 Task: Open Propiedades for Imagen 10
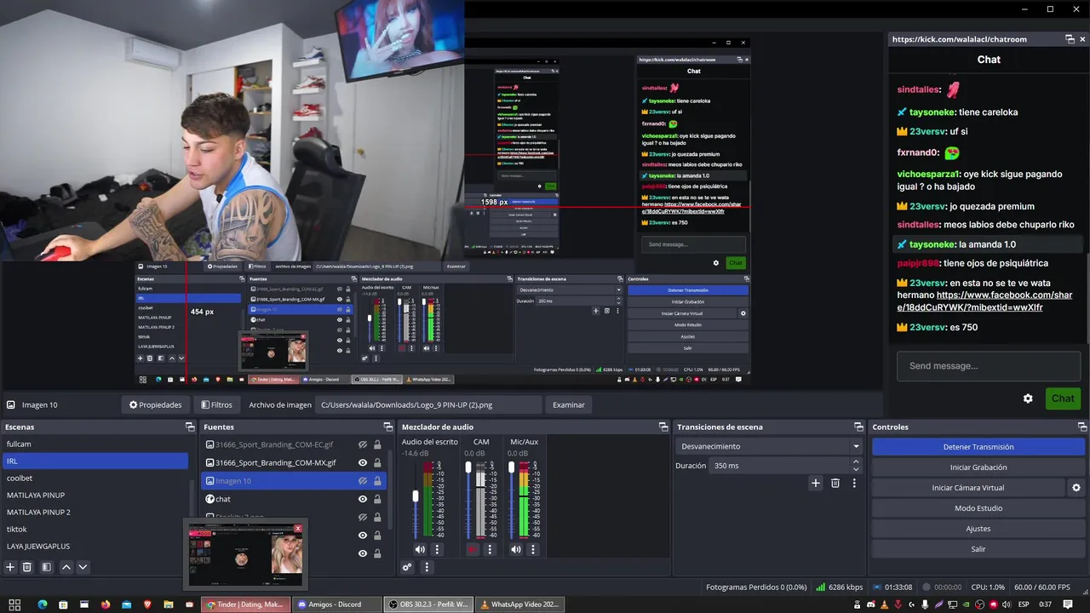[x=155, y=404]
